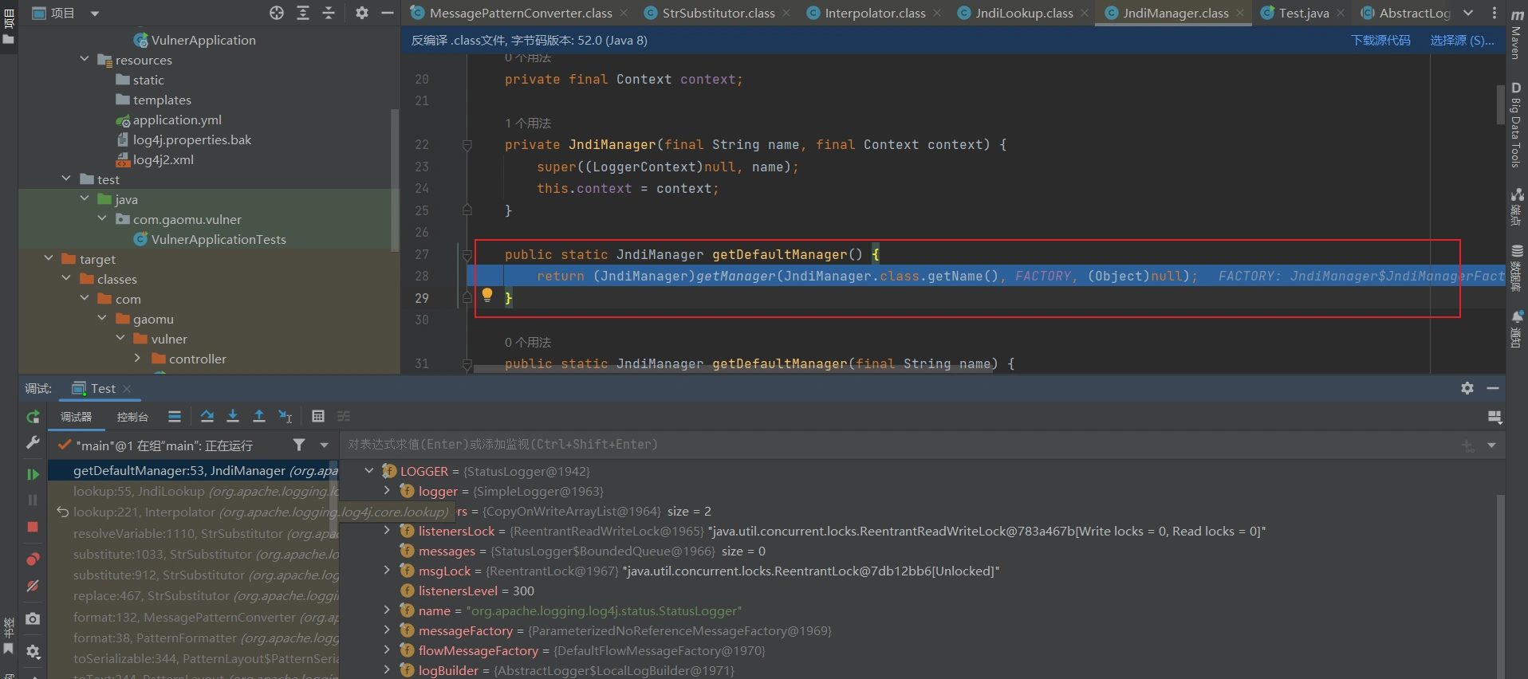The image size is (1528, 679).
Task: Click the Step Into debug icon
Action: (233, 416)
